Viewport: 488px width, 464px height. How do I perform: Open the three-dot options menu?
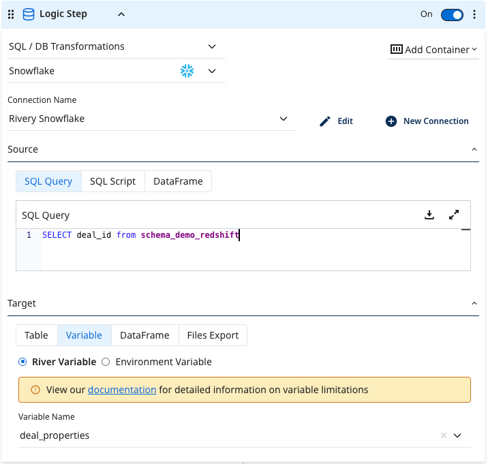[474, 14]
